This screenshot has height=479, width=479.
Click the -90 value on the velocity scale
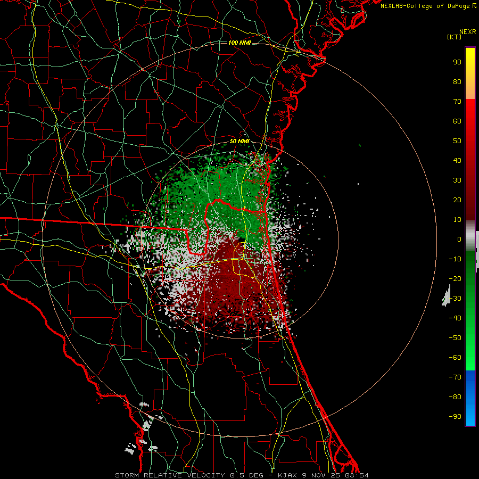pos(455,417)
